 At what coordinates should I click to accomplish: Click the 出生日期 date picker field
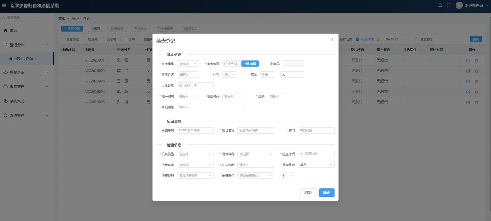coord(195,85)
